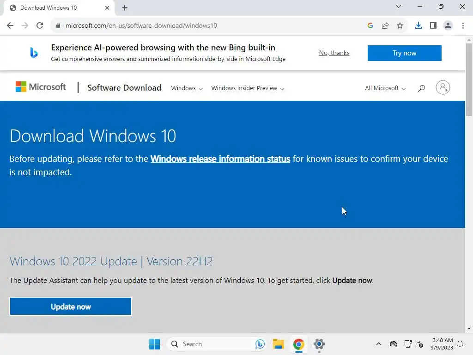Open the clock showing 3:48 AM

(442, 344)
